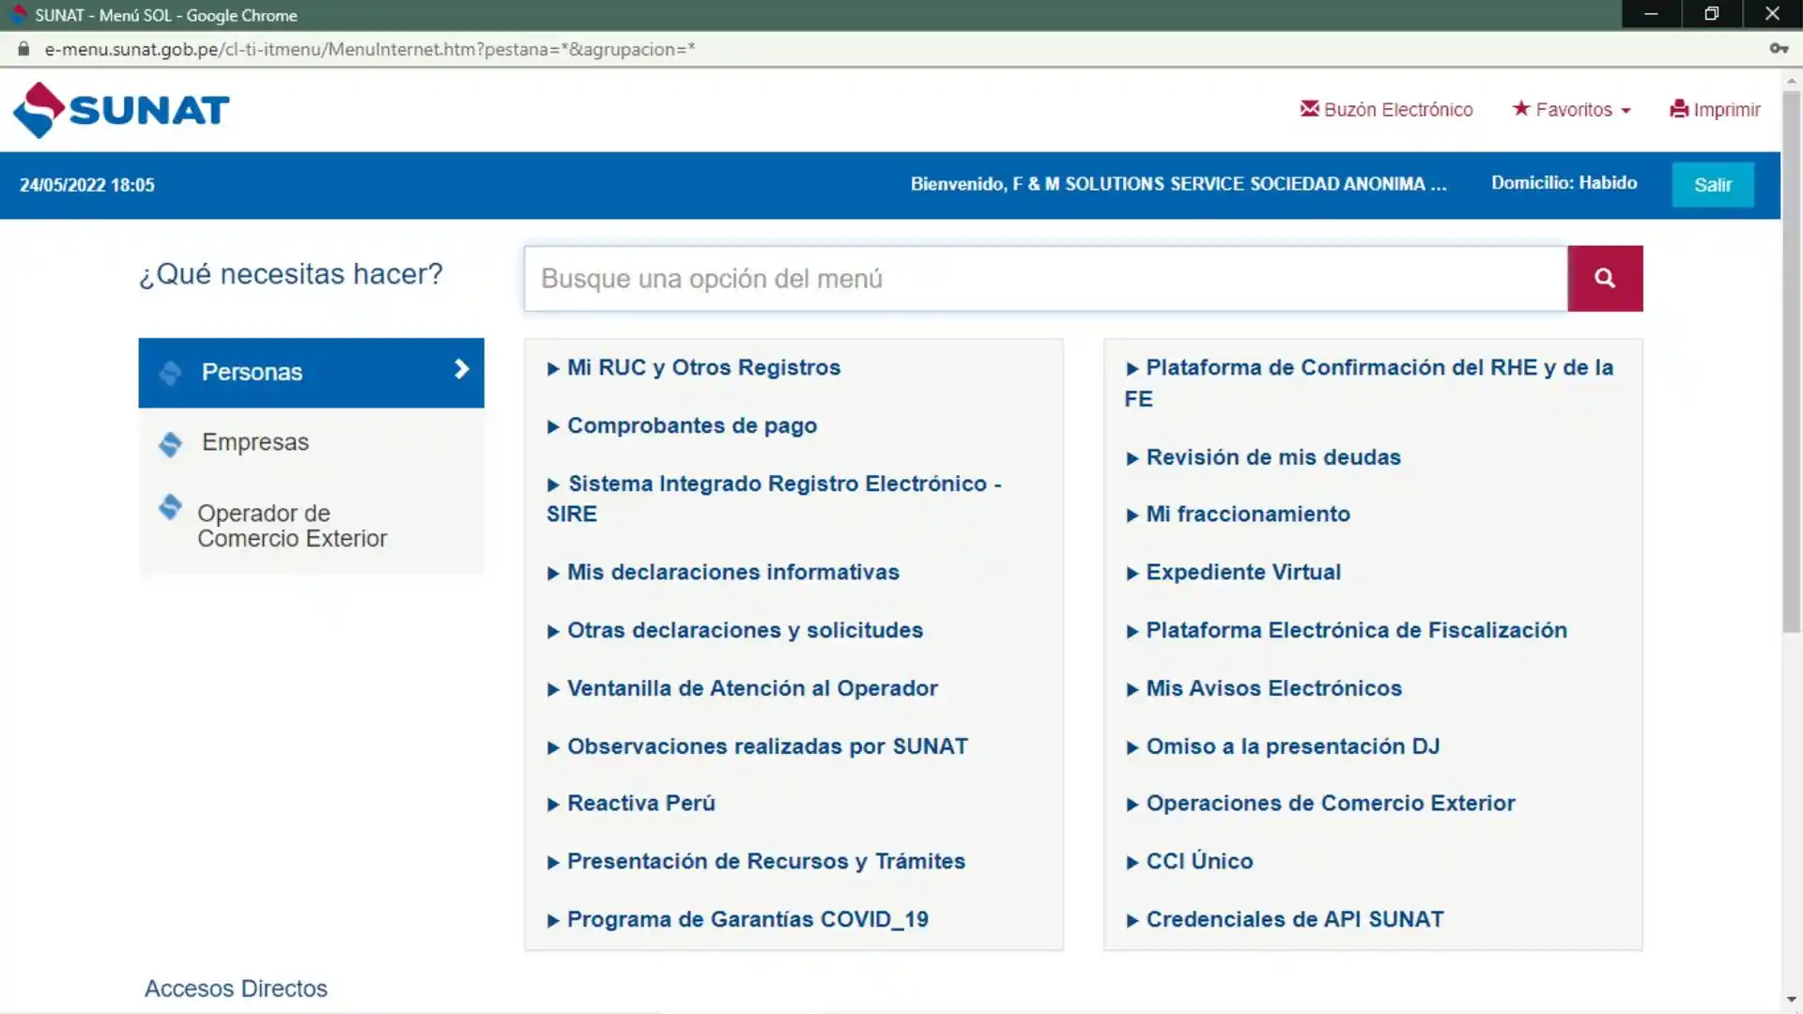
Task: Expand Mis declaraciones informativas
Action: coord(723,572)
